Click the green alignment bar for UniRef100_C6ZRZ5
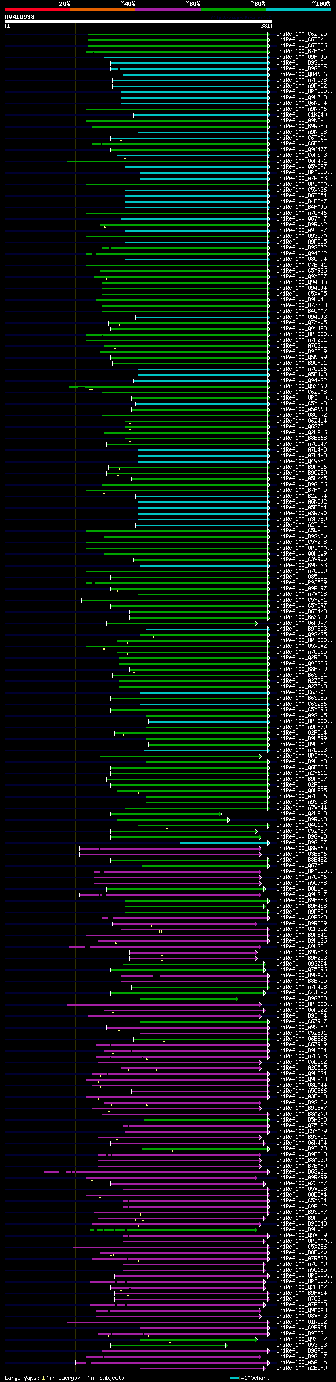The width and height of the screenshot is (336, 1382). click(178, 34)
